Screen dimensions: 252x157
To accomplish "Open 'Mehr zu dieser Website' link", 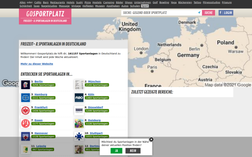I will [37, 64].
